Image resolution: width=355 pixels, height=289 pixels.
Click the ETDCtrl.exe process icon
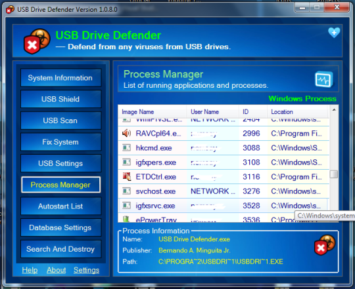[x=127, y=176]
